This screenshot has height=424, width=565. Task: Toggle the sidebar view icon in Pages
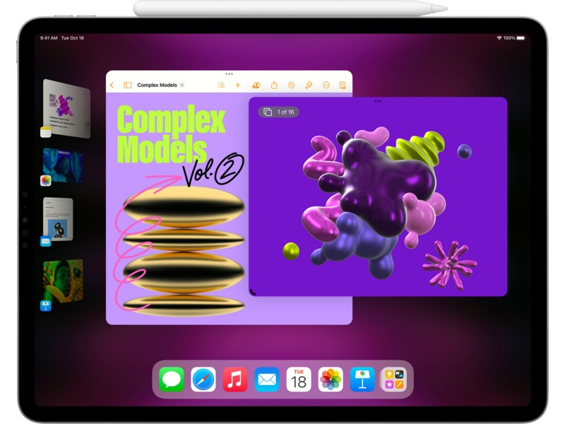127,86
